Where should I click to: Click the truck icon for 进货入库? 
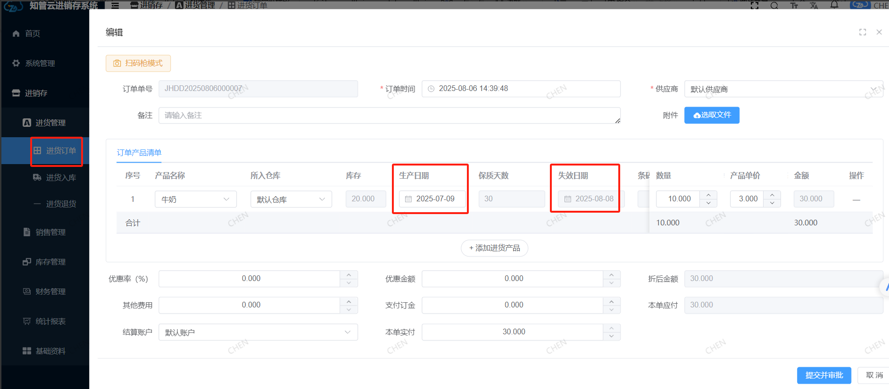pyautogui.click(x=37, y=177)
